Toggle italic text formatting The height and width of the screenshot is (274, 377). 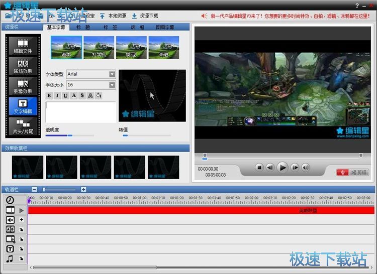tap(57, 95)
